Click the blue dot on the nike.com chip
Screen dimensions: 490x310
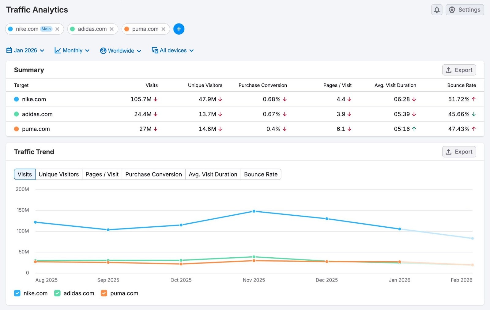tap(11, 29)
